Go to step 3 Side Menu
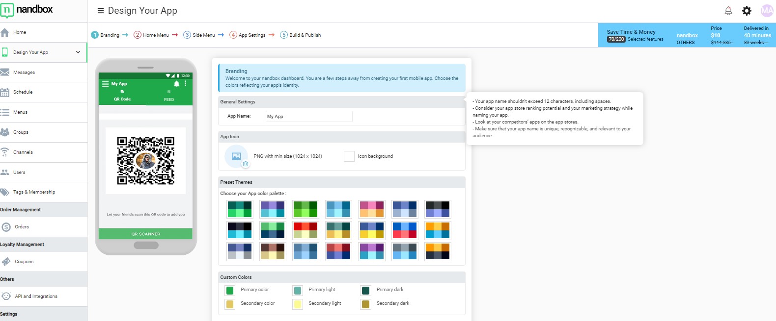This screenshot has width=776, height=321. [199, 35]
